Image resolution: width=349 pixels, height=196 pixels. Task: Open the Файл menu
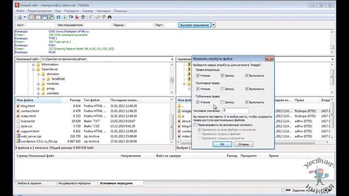(x=20, y=11)
